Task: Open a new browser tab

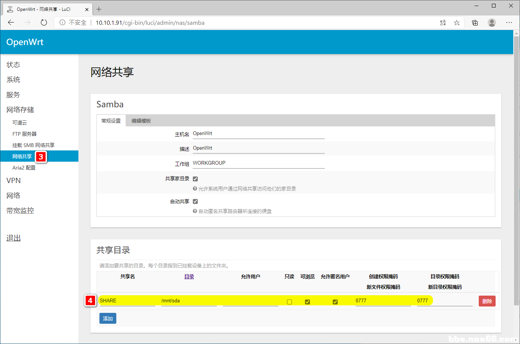Action: coord(99,9)
